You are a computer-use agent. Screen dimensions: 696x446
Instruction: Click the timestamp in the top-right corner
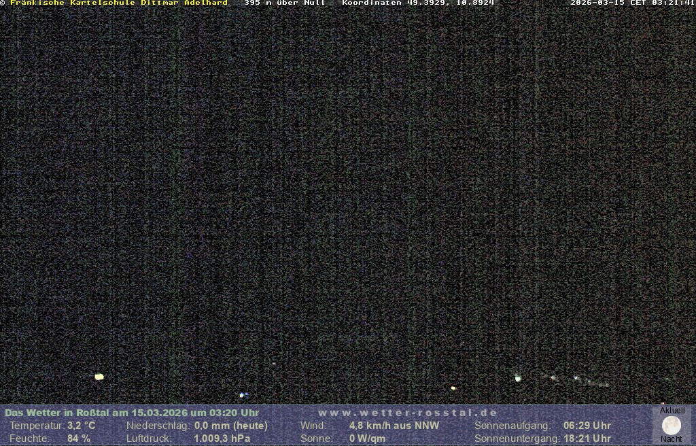click(632, 3)
